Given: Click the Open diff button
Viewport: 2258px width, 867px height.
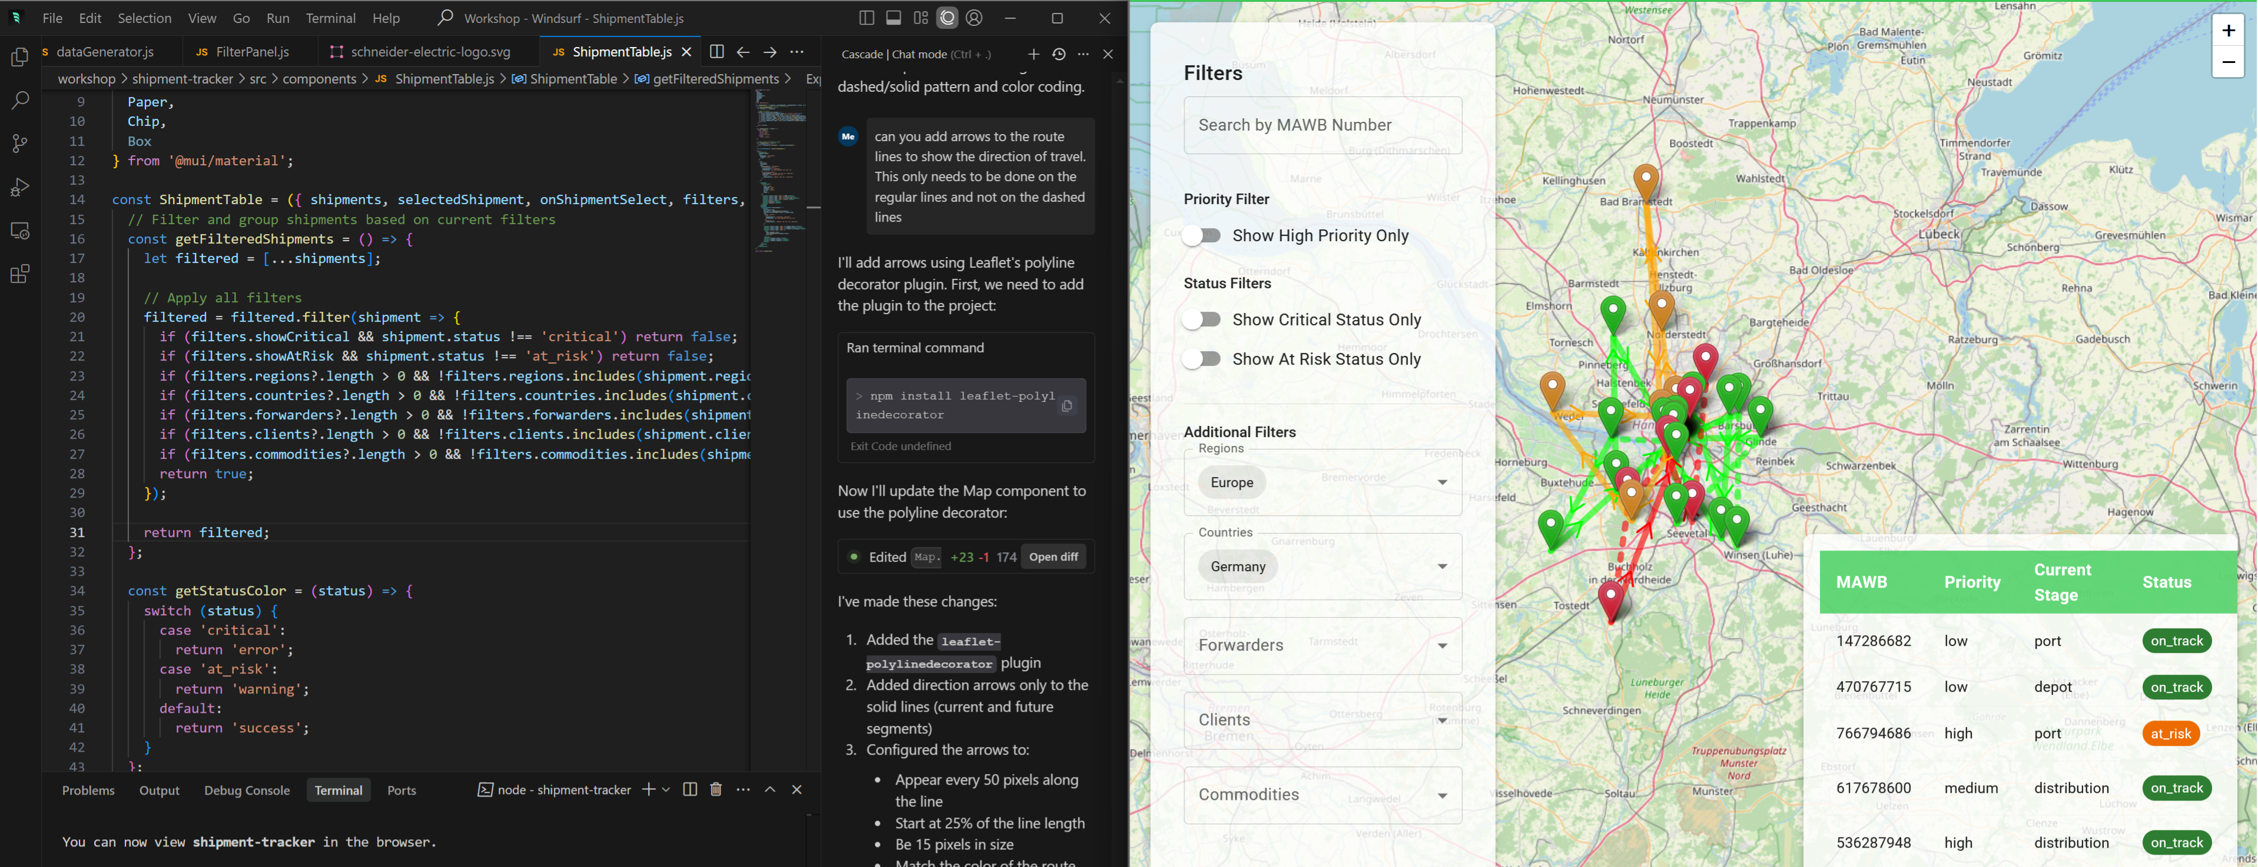Looking at the screenshot, I should coord(1052,557).
